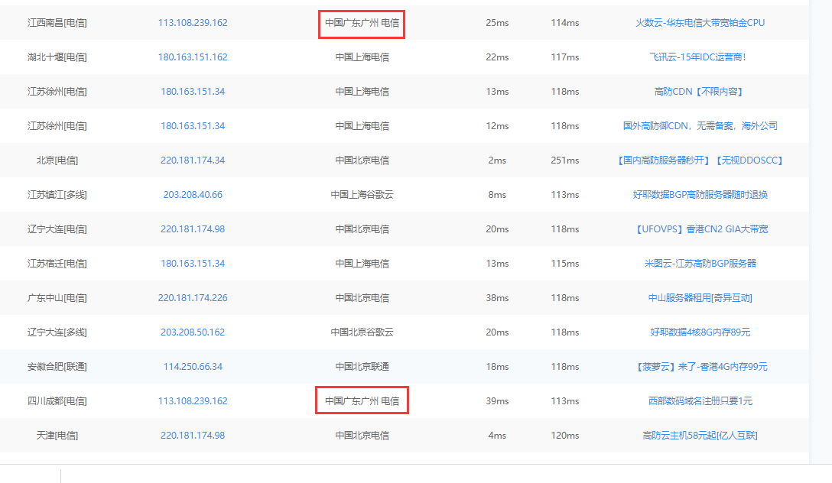Open the 菠萝云 香港4G内存99元 link
The height and width of the screenshot is (483, 832).
(x=700, y=367)
